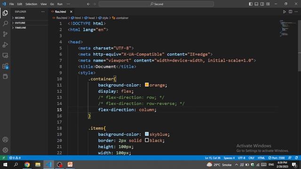Open Windows taskbar search
The height and width of the screenshot is (169, 301).
click(x=16, y=165)
